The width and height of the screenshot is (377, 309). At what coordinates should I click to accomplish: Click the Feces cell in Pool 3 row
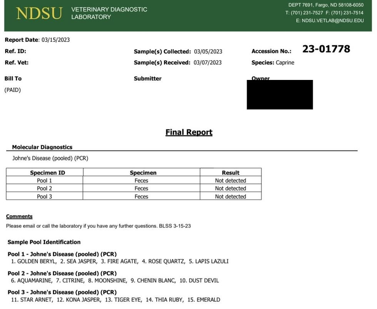(x=142, y=196)
